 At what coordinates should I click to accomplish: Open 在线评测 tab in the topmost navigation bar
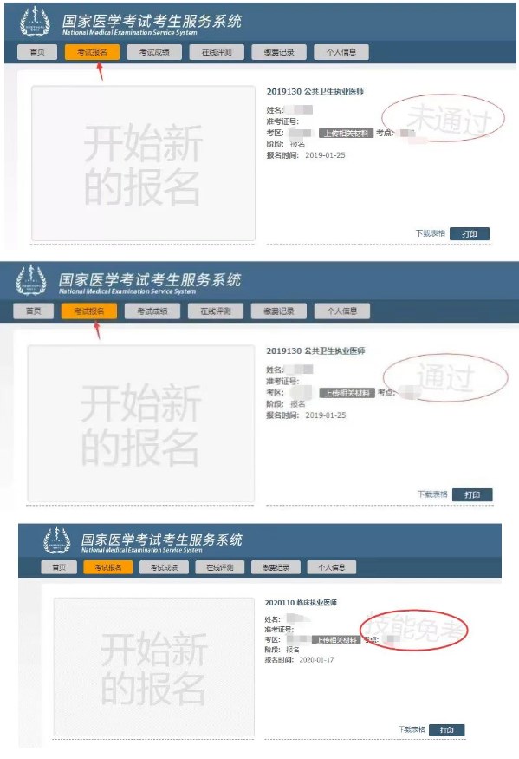[x=217, y=52]
